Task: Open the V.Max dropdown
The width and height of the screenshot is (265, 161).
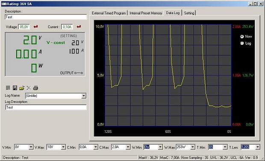Action: 63,147
